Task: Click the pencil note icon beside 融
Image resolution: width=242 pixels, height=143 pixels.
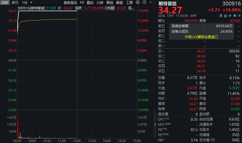Action: coord(230,16)
